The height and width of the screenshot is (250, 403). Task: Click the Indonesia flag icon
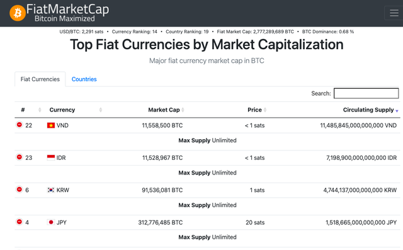pos(51,157)
